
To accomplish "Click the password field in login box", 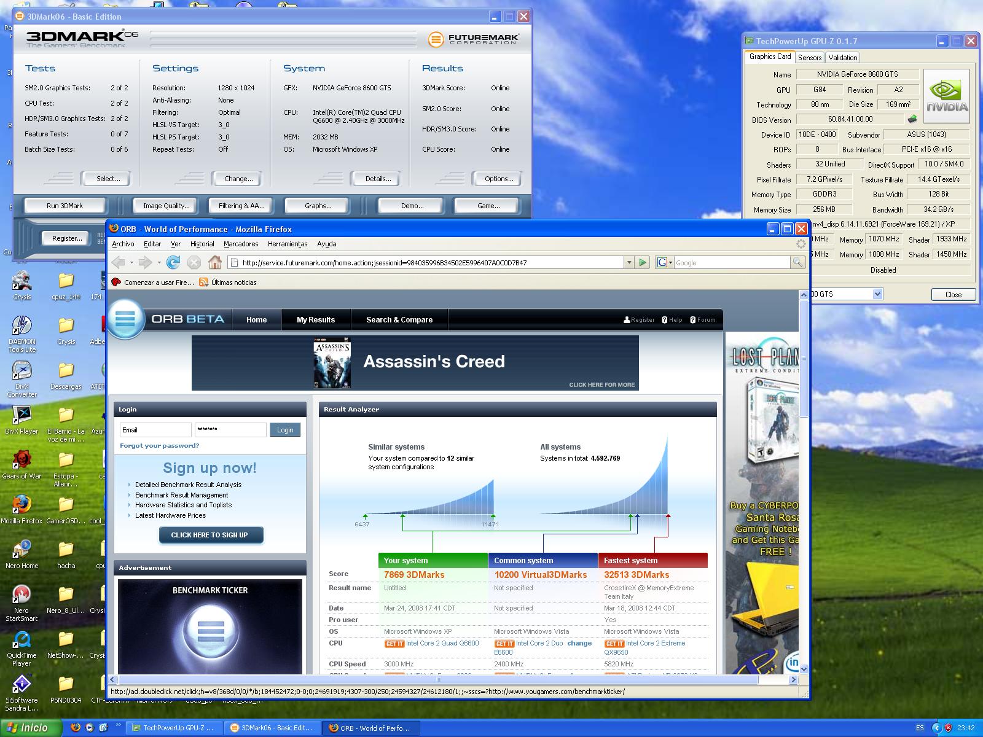I will [x=230, y=430].
